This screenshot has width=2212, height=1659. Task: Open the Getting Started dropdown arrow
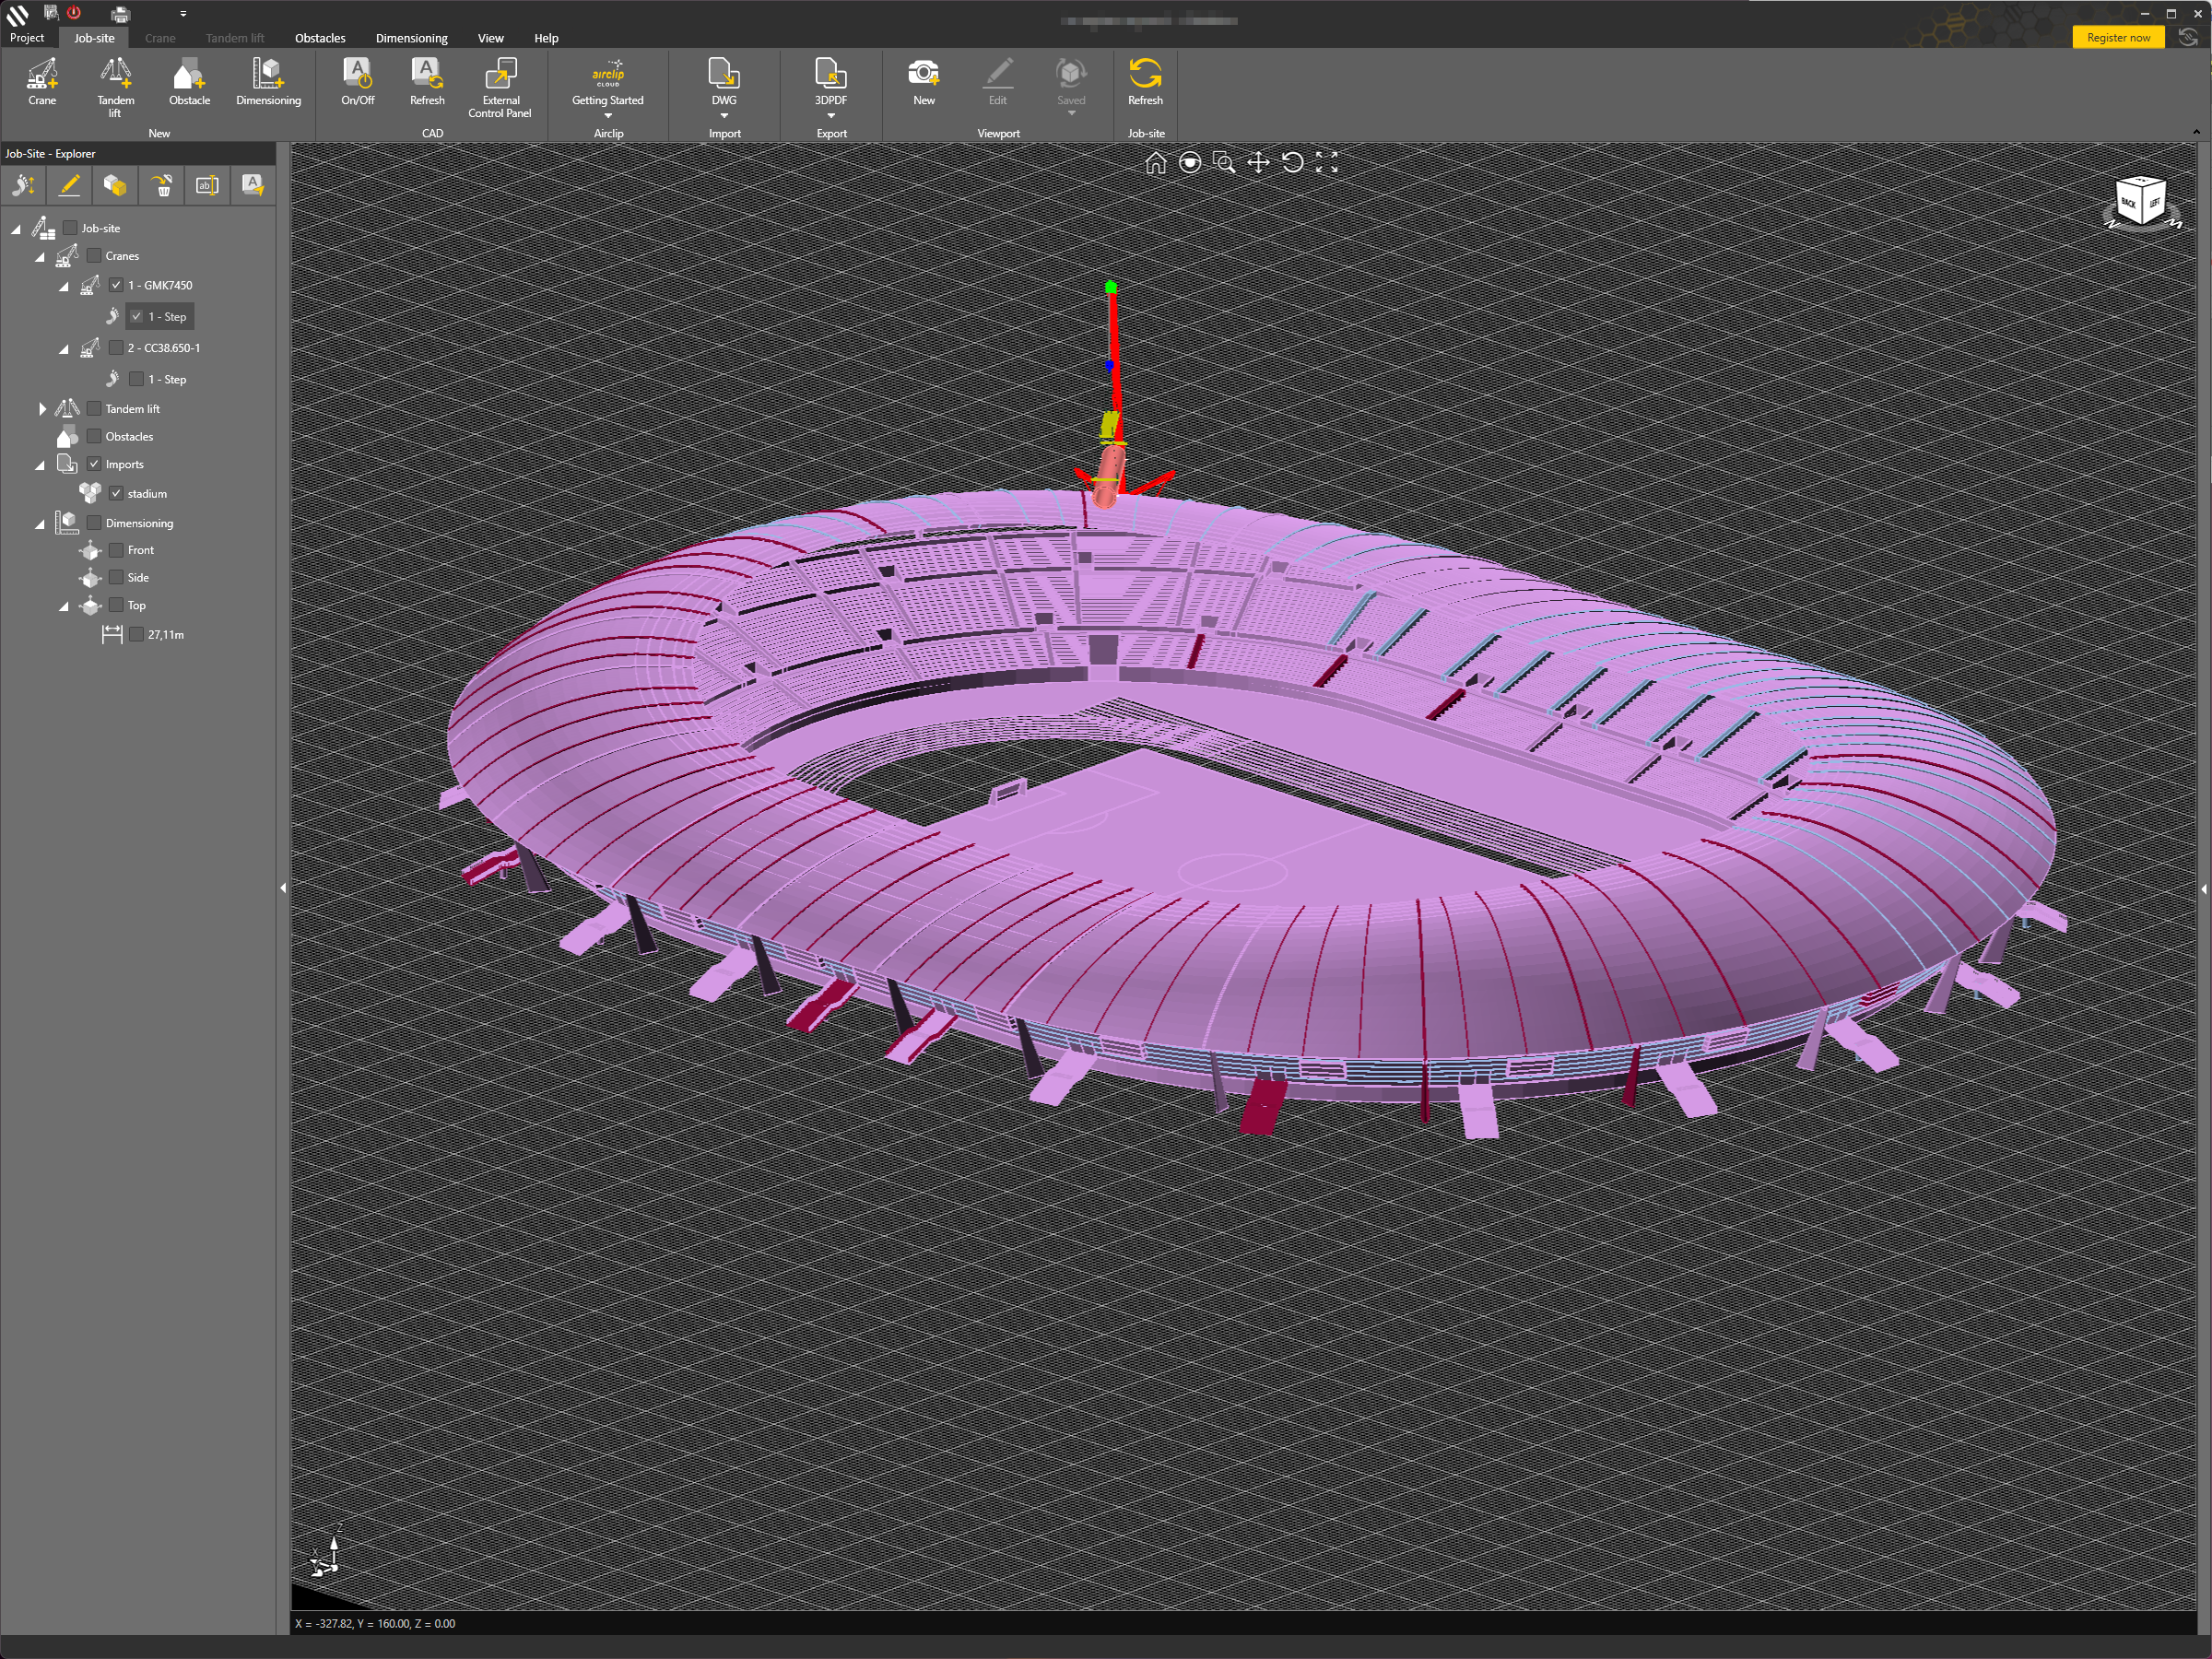coord(607,116)
